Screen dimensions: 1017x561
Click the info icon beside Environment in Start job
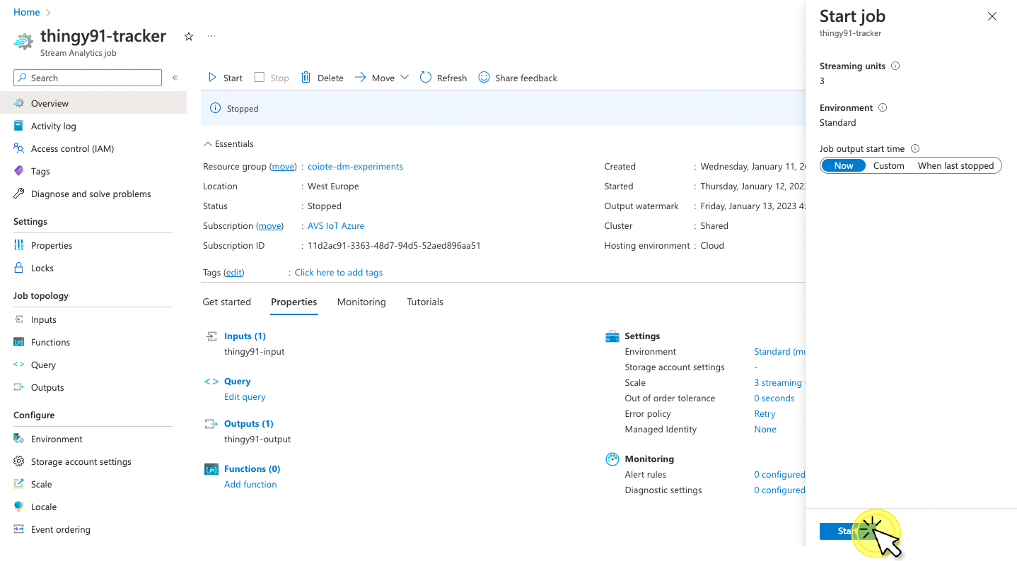[x=883, y=107]
